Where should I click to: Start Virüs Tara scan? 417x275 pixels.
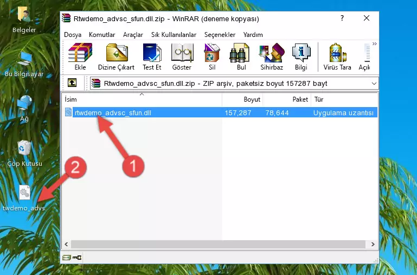click(x=337, y=57)
